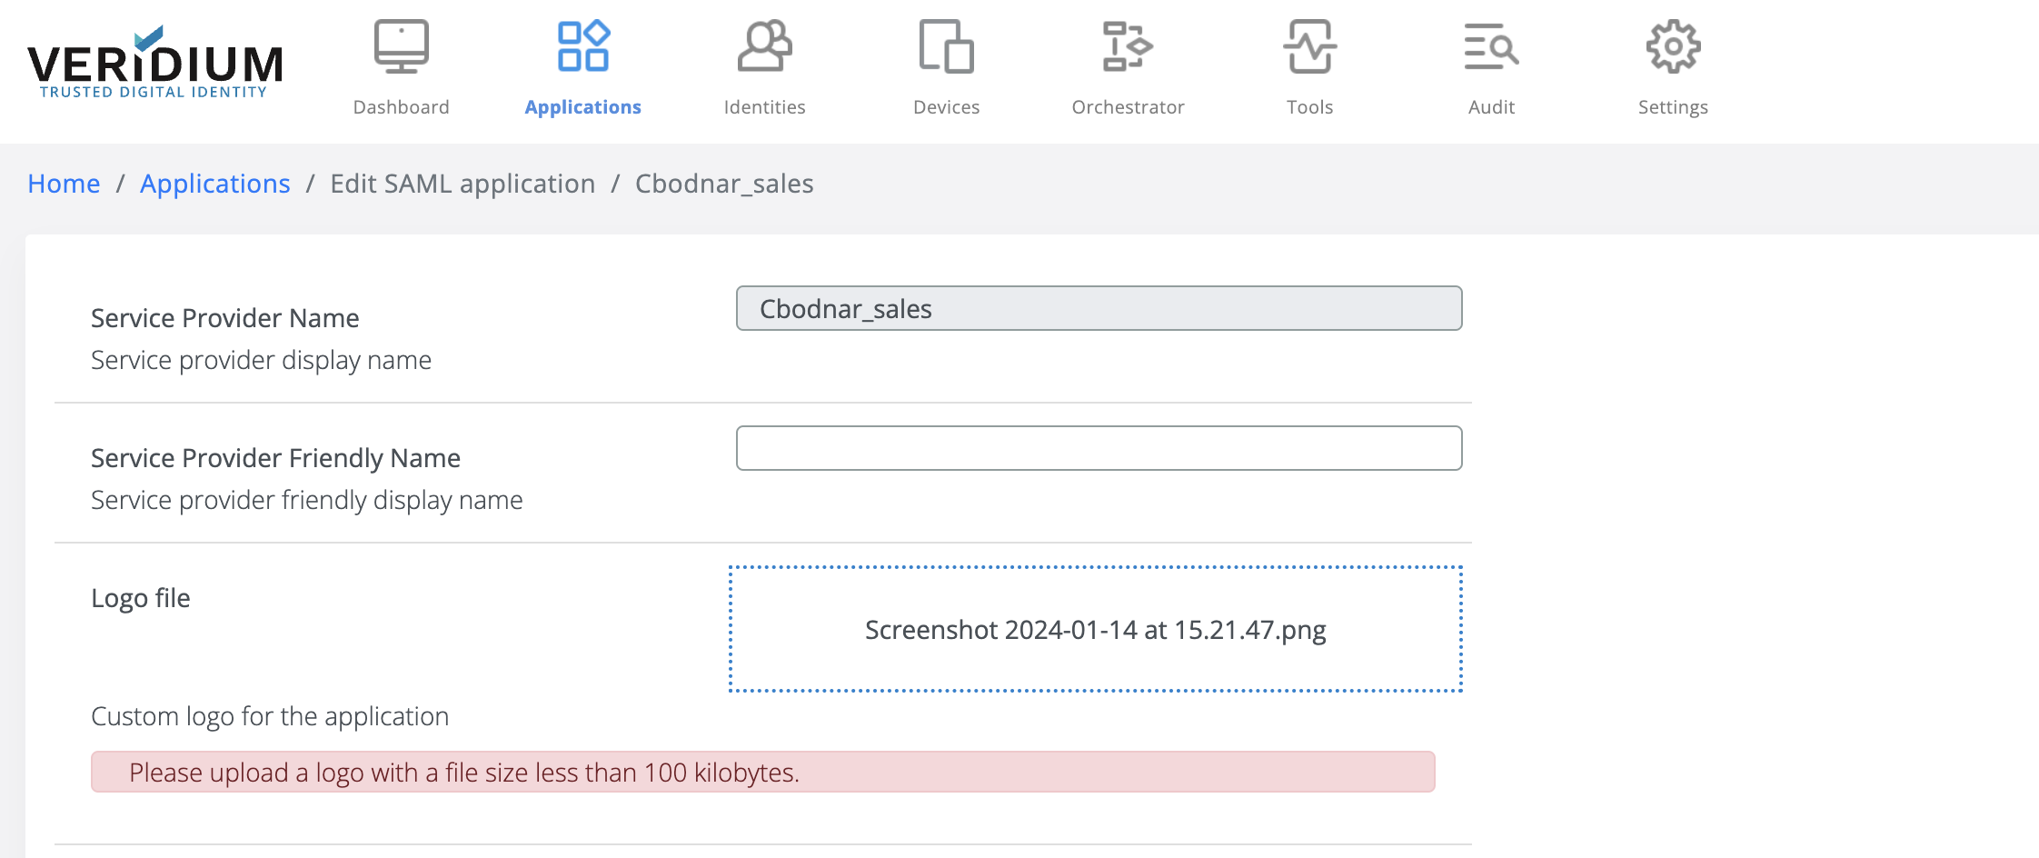Navigate to the Applications breadcrumb link
The height and width of the screenshot is (858, 2039).
[214, 184]
